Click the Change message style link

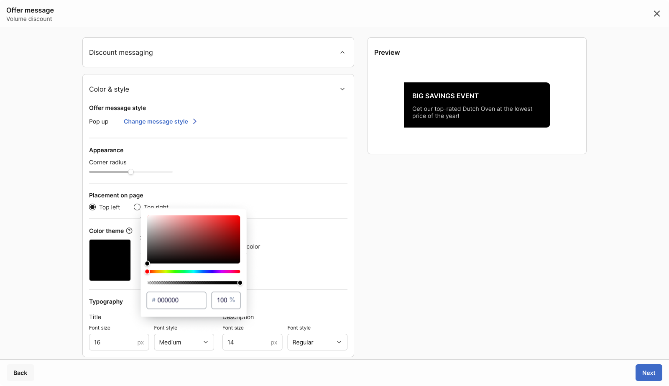point(156,122)
